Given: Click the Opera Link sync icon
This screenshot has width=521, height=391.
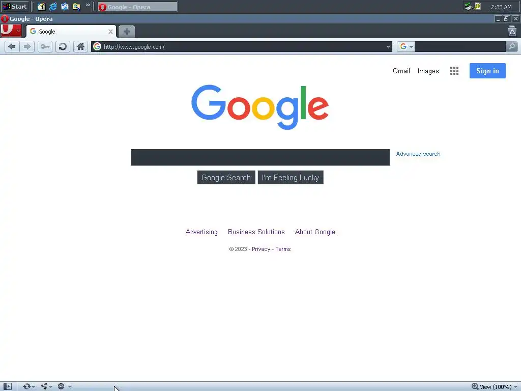Looking at the screenshot, I should pyautogui.click(x=26, y=386).
